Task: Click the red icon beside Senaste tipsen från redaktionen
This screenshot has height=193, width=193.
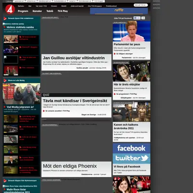Action: (5, 18)
